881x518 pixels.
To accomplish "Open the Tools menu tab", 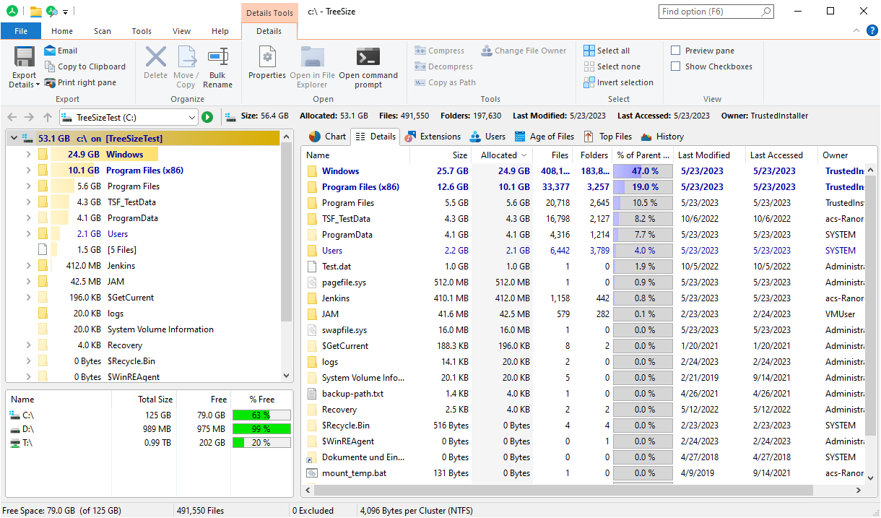I will pyautogui.click(x=141, y=30).
